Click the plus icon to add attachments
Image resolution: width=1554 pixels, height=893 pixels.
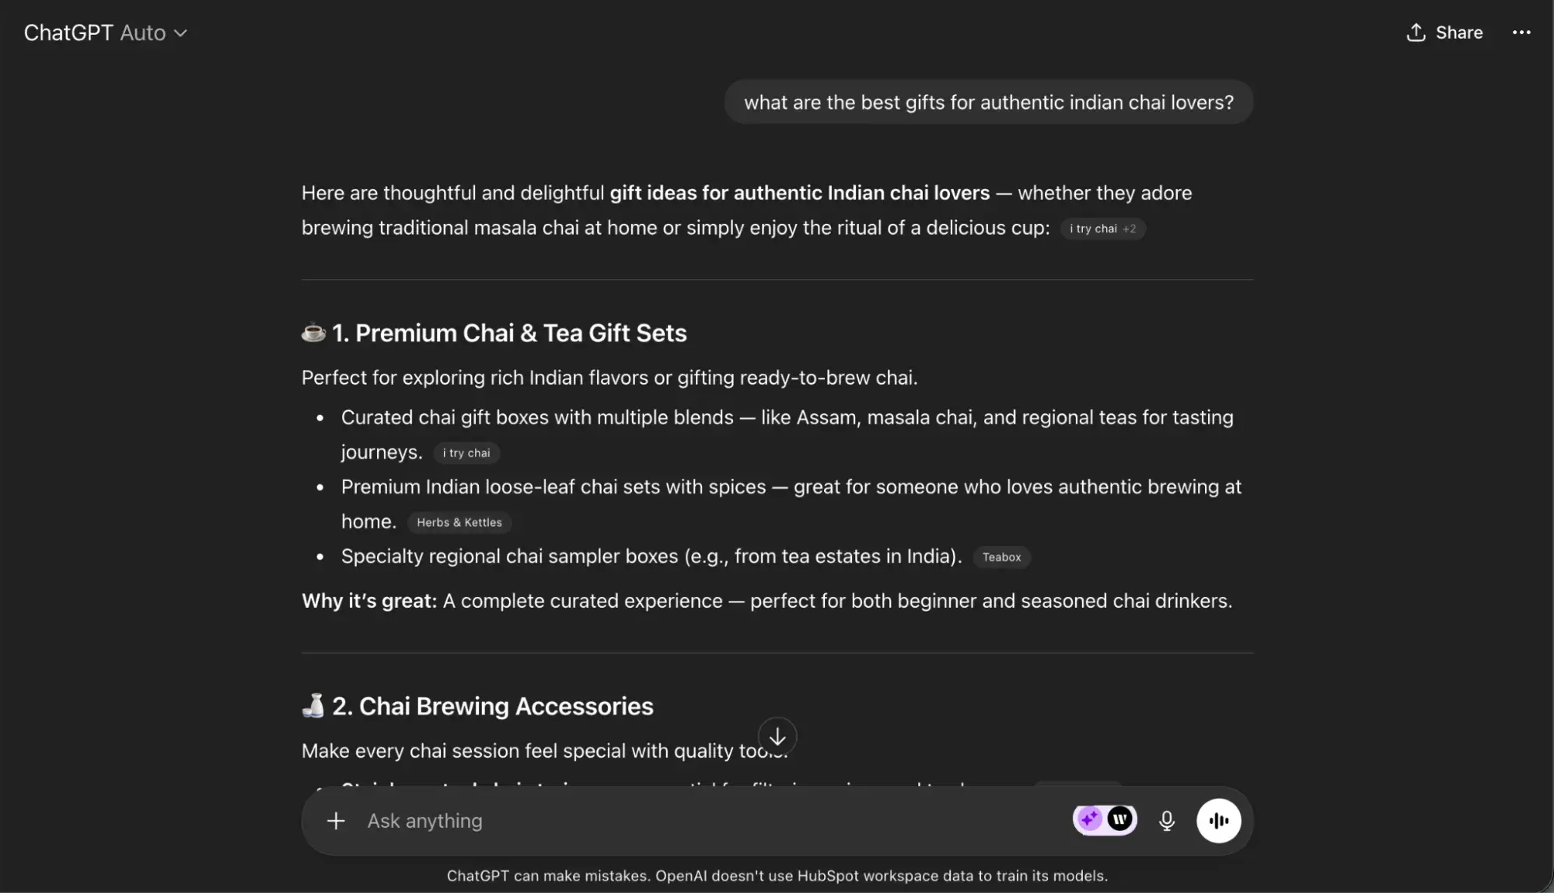click(x=335, y=820)
